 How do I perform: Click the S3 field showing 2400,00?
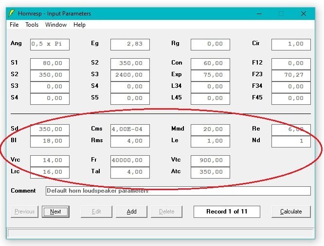pos(130,75)
